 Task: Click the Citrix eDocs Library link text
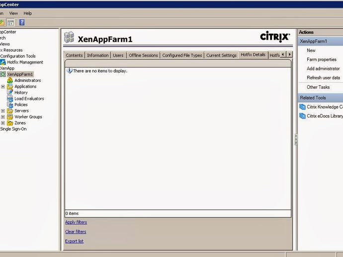pyautogui.click(x=325, y=116)
